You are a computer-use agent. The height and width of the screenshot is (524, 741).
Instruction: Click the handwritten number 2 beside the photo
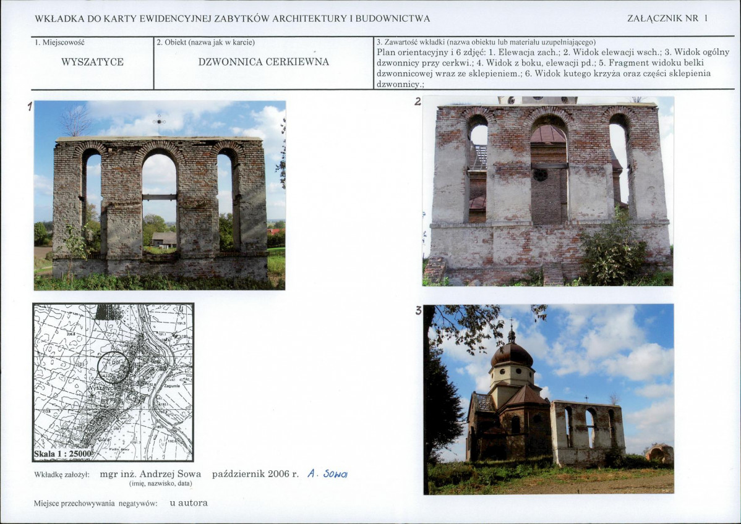coord(418,102)
